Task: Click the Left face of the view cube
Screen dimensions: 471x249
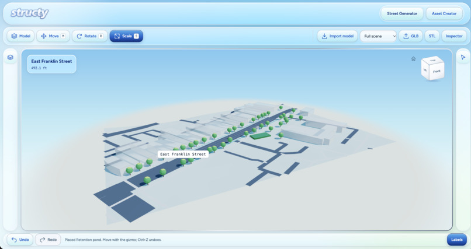Action: pos(425,69)
